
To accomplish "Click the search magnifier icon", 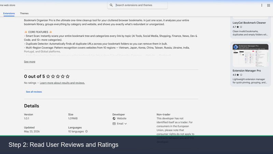I will tap(111, 5).
